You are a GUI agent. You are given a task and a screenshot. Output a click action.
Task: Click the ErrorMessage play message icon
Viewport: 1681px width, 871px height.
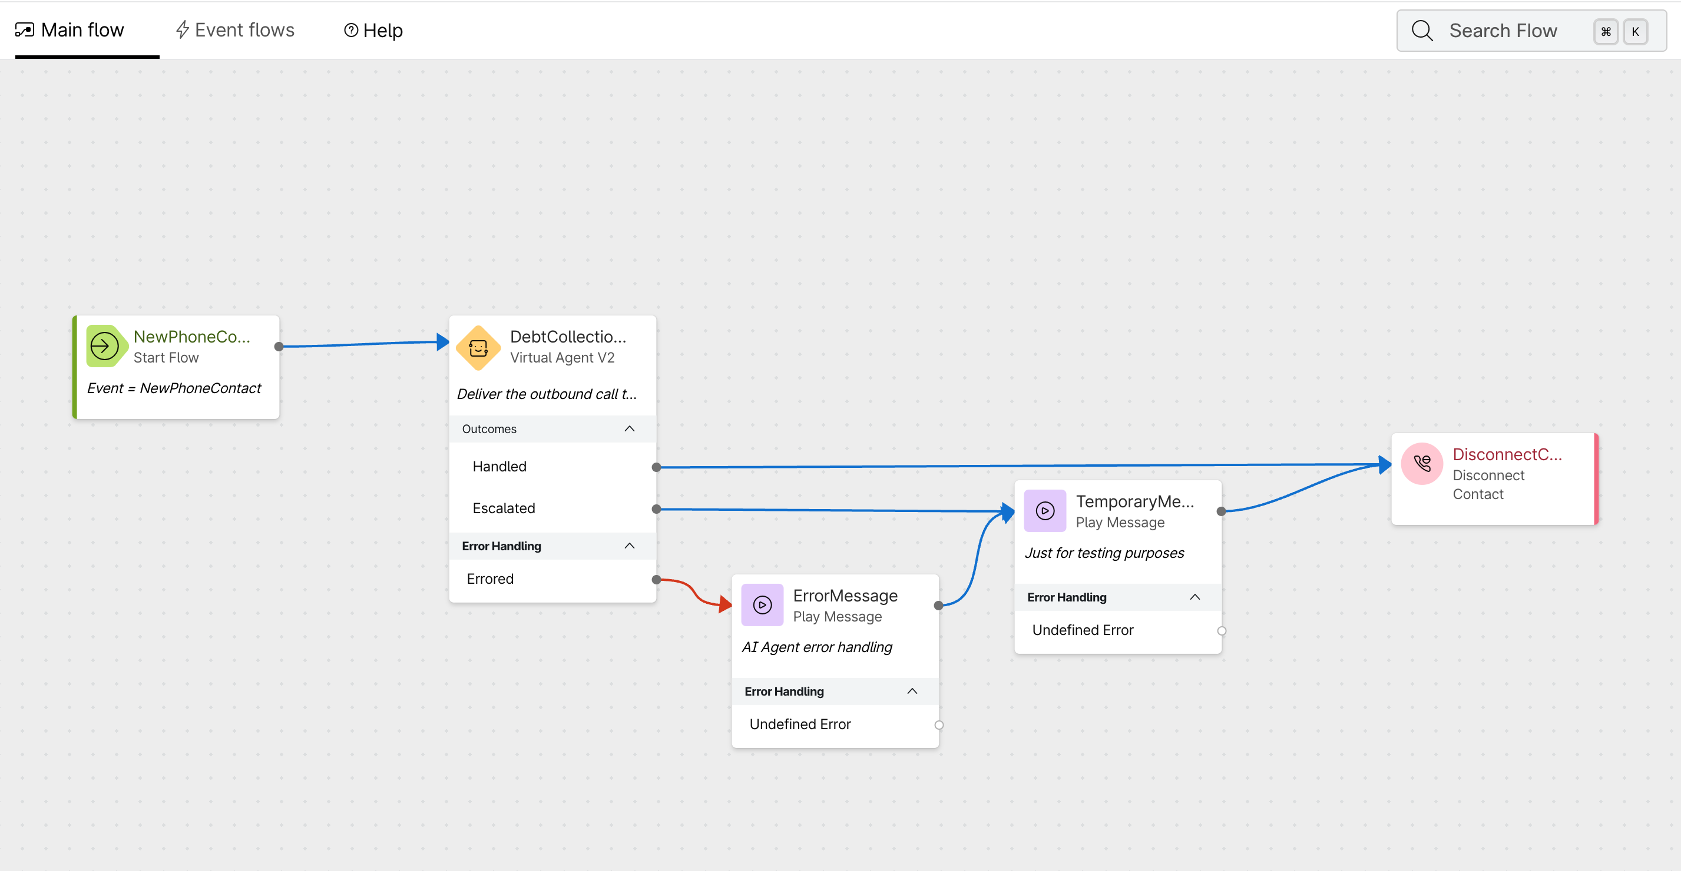coord(762,605)
